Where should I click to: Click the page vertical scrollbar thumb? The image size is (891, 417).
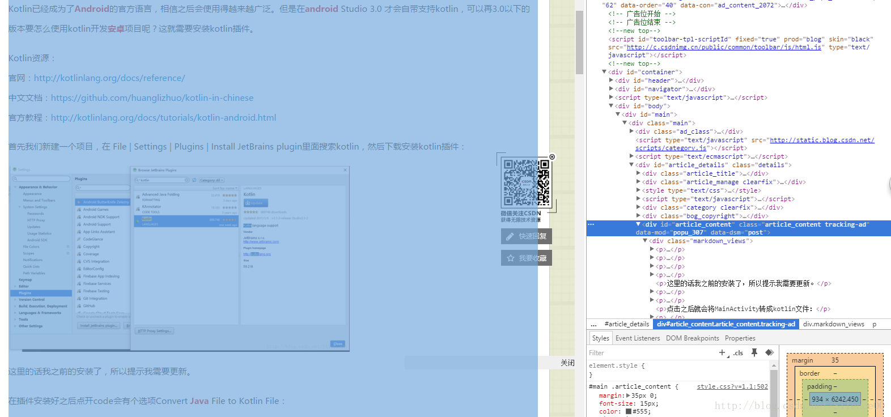click(x=579, y=42)
